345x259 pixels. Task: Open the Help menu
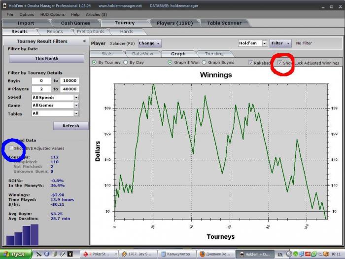point(75,14)
